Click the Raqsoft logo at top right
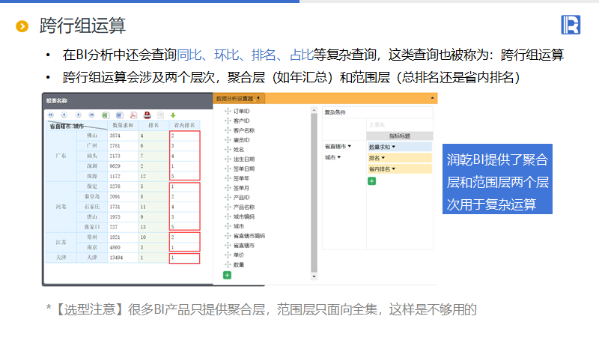Image resolution: width=599 pixels, height=337 pixels. pyautogui.click(x=571, y=25)
